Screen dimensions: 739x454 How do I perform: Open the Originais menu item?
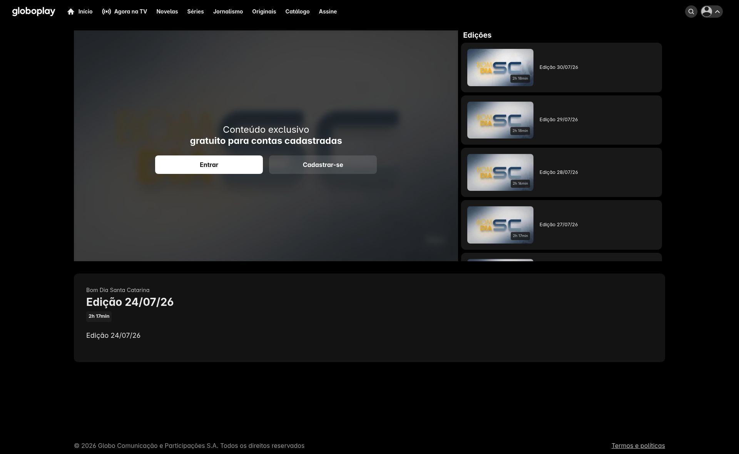click(x=264, y=12)
